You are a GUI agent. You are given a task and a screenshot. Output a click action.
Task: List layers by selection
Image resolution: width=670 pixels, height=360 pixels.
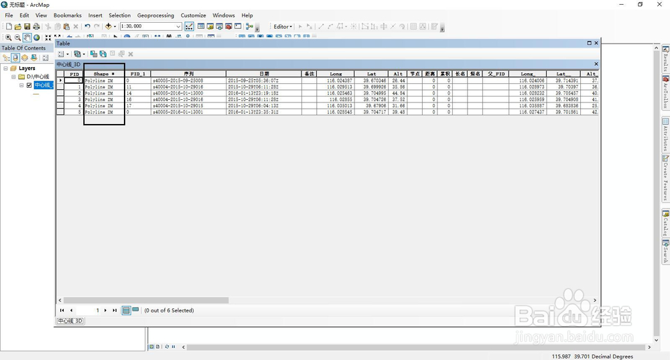[x=33, y=58]
